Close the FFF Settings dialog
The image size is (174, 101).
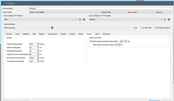pos(170,3)
